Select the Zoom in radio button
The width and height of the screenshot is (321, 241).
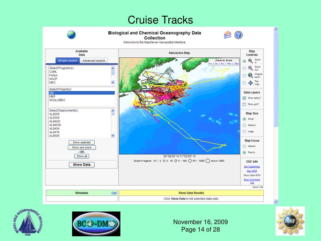[x=244, y=61]
